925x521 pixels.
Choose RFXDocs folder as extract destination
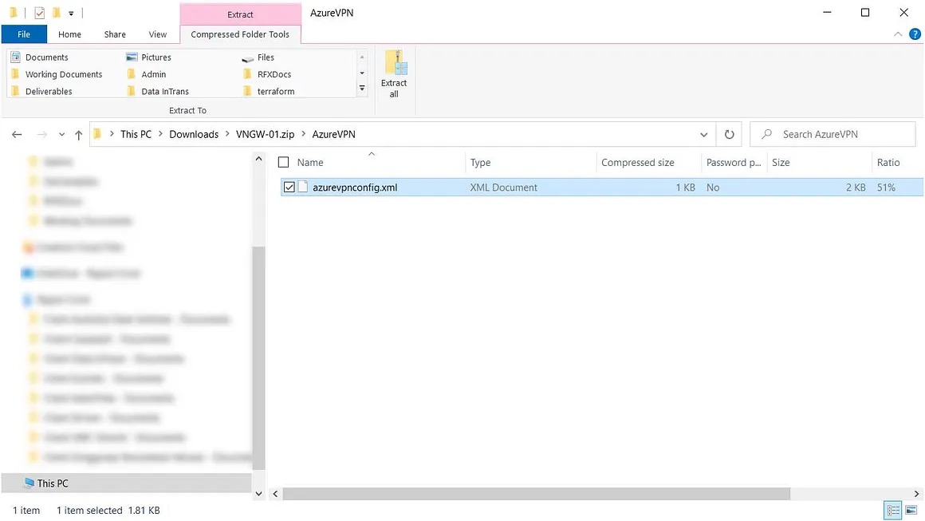(266, 74)
